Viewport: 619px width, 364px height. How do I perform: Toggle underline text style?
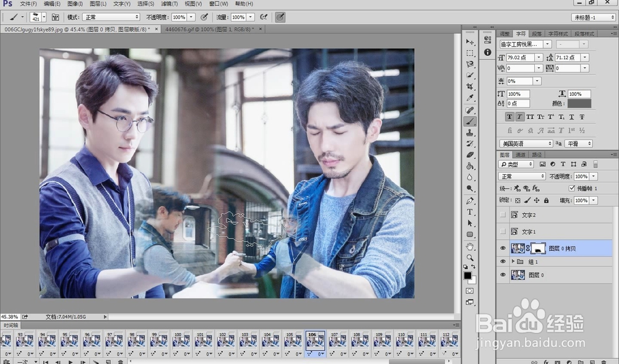571,117
